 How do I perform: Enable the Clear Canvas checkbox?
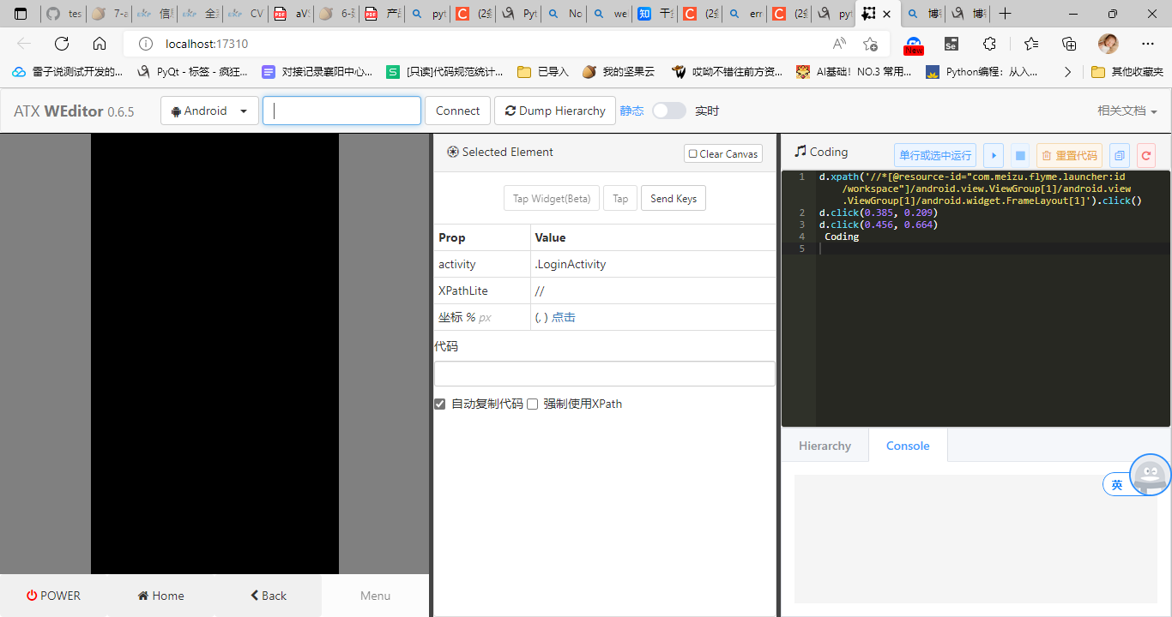point(692,153)
